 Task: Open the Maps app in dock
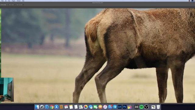coord(81,107)
